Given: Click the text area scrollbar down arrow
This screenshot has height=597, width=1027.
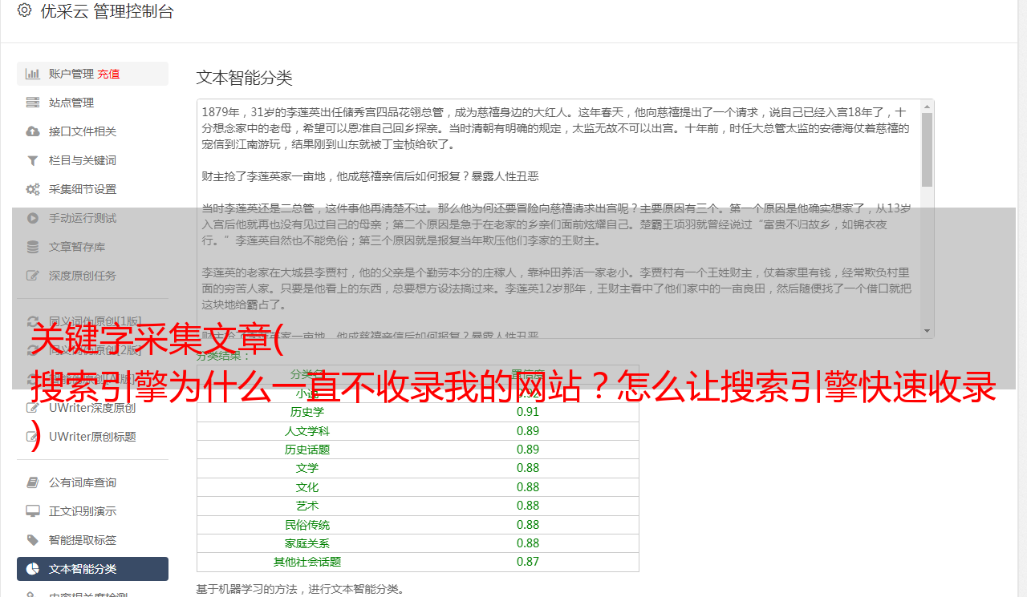Looking at the screenshot, I should pyautogui.click(x=927, y=331).
